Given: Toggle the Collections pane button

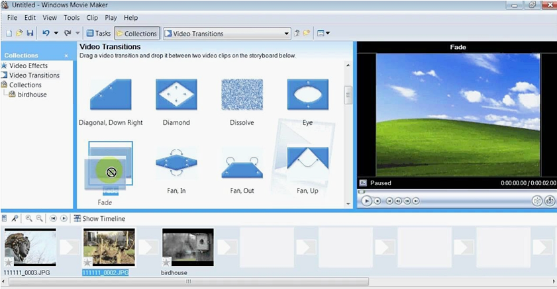Looking at the screenshot, I should click(x=136, y=33).
